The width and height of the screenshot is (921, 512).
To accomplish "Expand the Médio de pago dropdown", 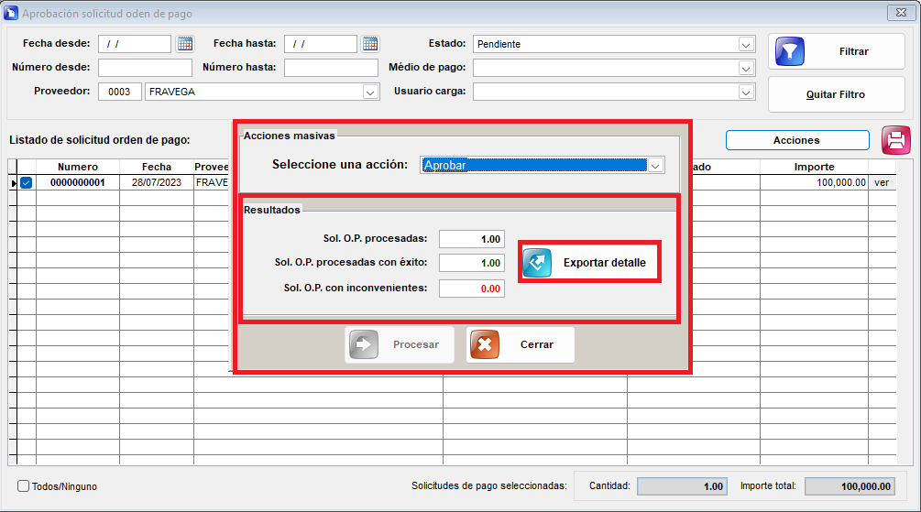I will (x=745, y=68).
